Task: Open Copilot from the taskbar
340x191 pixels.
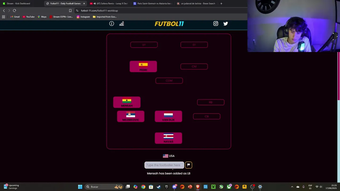Action: pyautogui.click(x=135, y=187)
